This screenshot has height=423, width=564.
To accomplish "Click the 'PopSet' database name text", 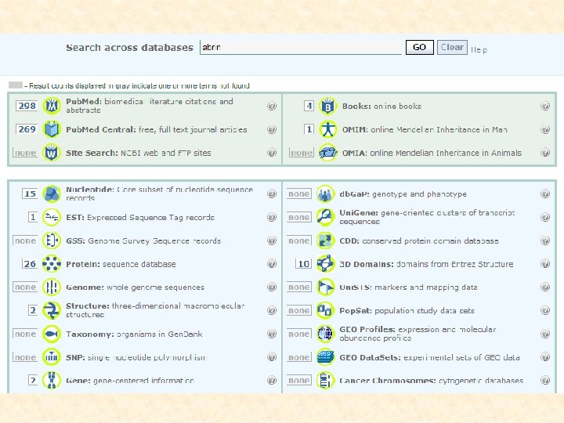I will coord(356,310).
